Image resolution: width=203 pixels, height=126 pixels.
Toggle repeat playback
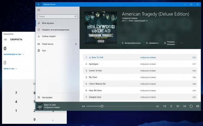pyautogui.click(x=191, y=106)
